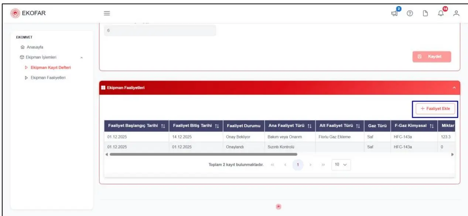Go to first page of pagination
The image size is (468, 216).
273,165
